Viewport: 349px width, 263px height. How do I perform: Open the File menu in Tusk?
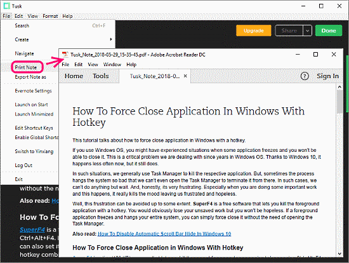tap(6, 16)
